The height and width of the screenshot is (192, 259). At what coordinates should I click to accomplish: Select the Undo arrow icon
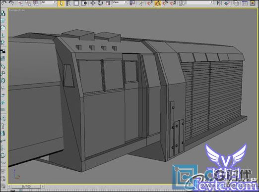pos(3,2)
